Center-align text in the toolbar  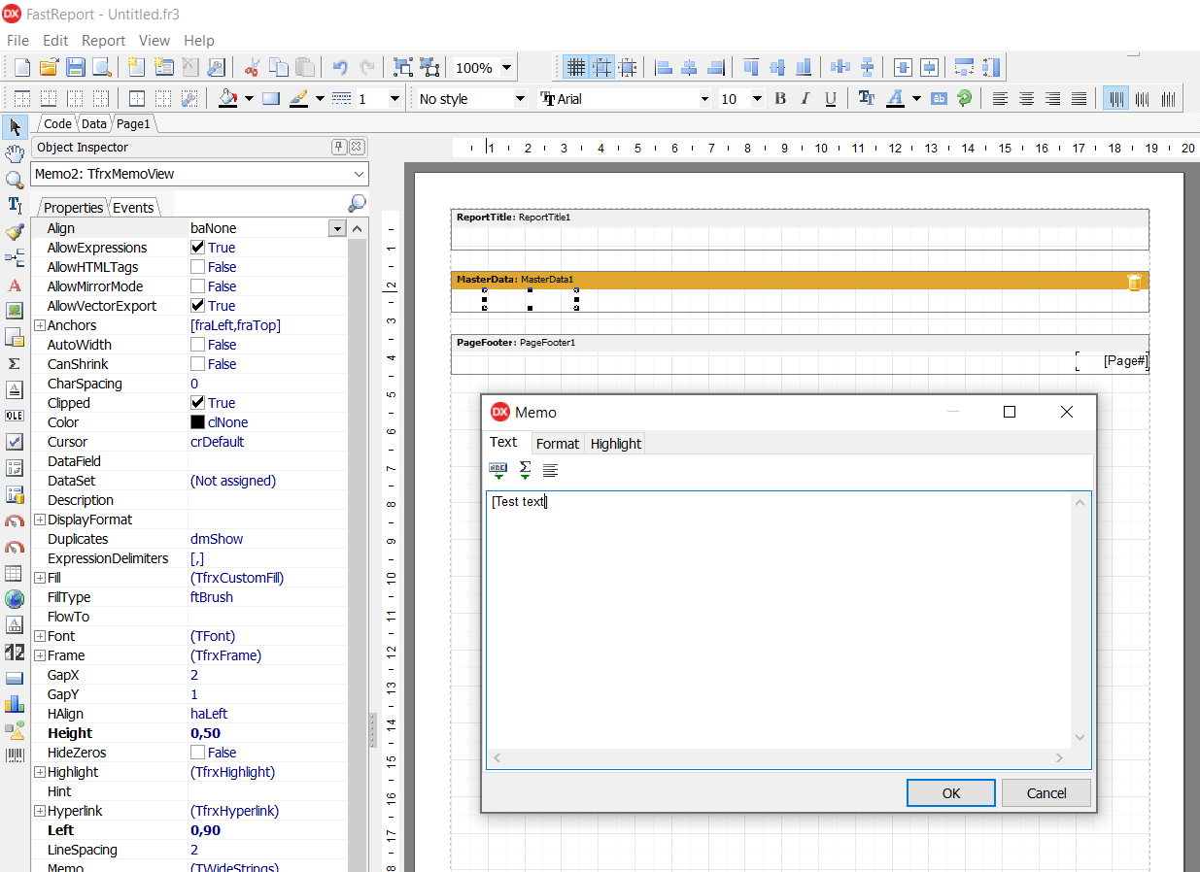1026,98
